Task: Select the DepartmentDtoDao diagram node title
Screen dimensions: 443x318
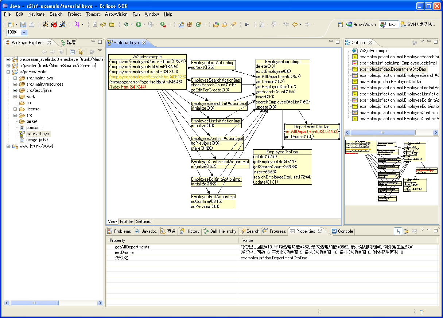Action: (312, 126)
